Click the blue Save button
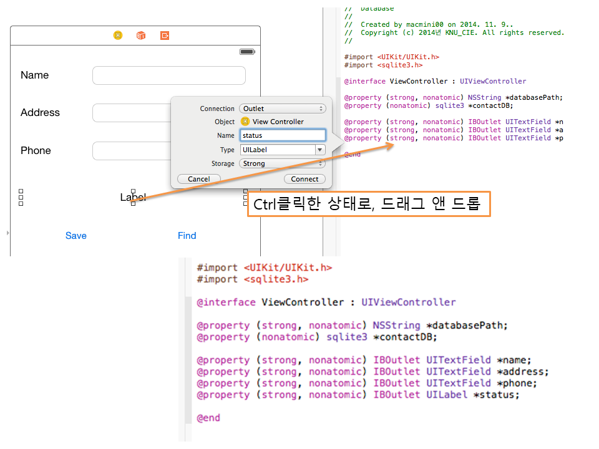 coord(76,236)
